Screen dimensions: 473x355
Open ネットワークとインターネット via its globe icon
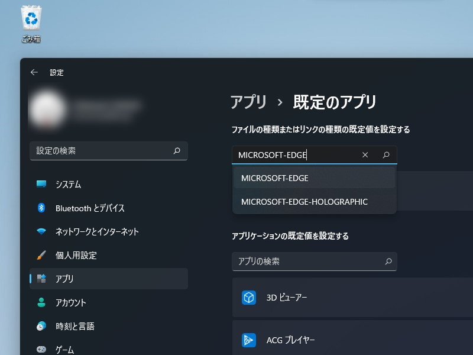[x=41, y=231]
